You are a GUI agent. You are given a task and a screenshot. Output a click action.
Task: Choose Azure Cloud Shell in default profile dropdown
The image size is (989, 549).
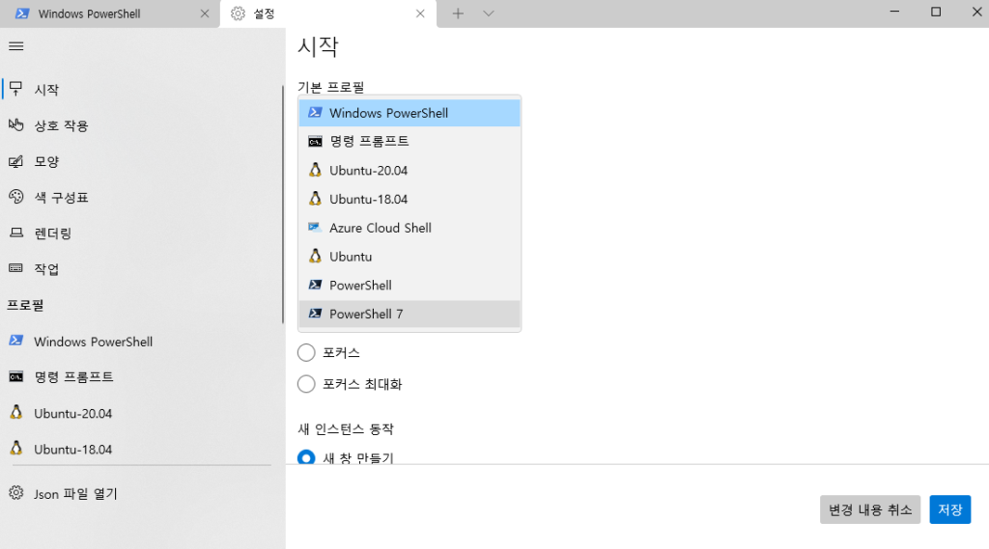pos(410,228)
